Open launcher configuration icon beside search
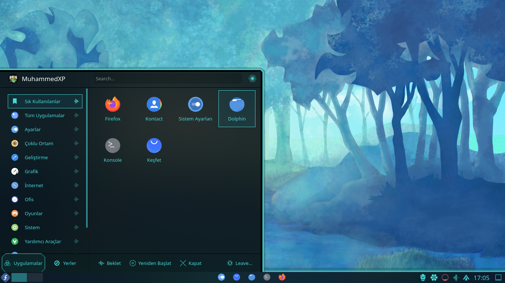505x283 pixels. point(253,78)
